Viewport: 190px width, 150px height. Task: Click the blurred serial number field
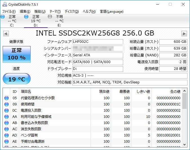[98, 48]
